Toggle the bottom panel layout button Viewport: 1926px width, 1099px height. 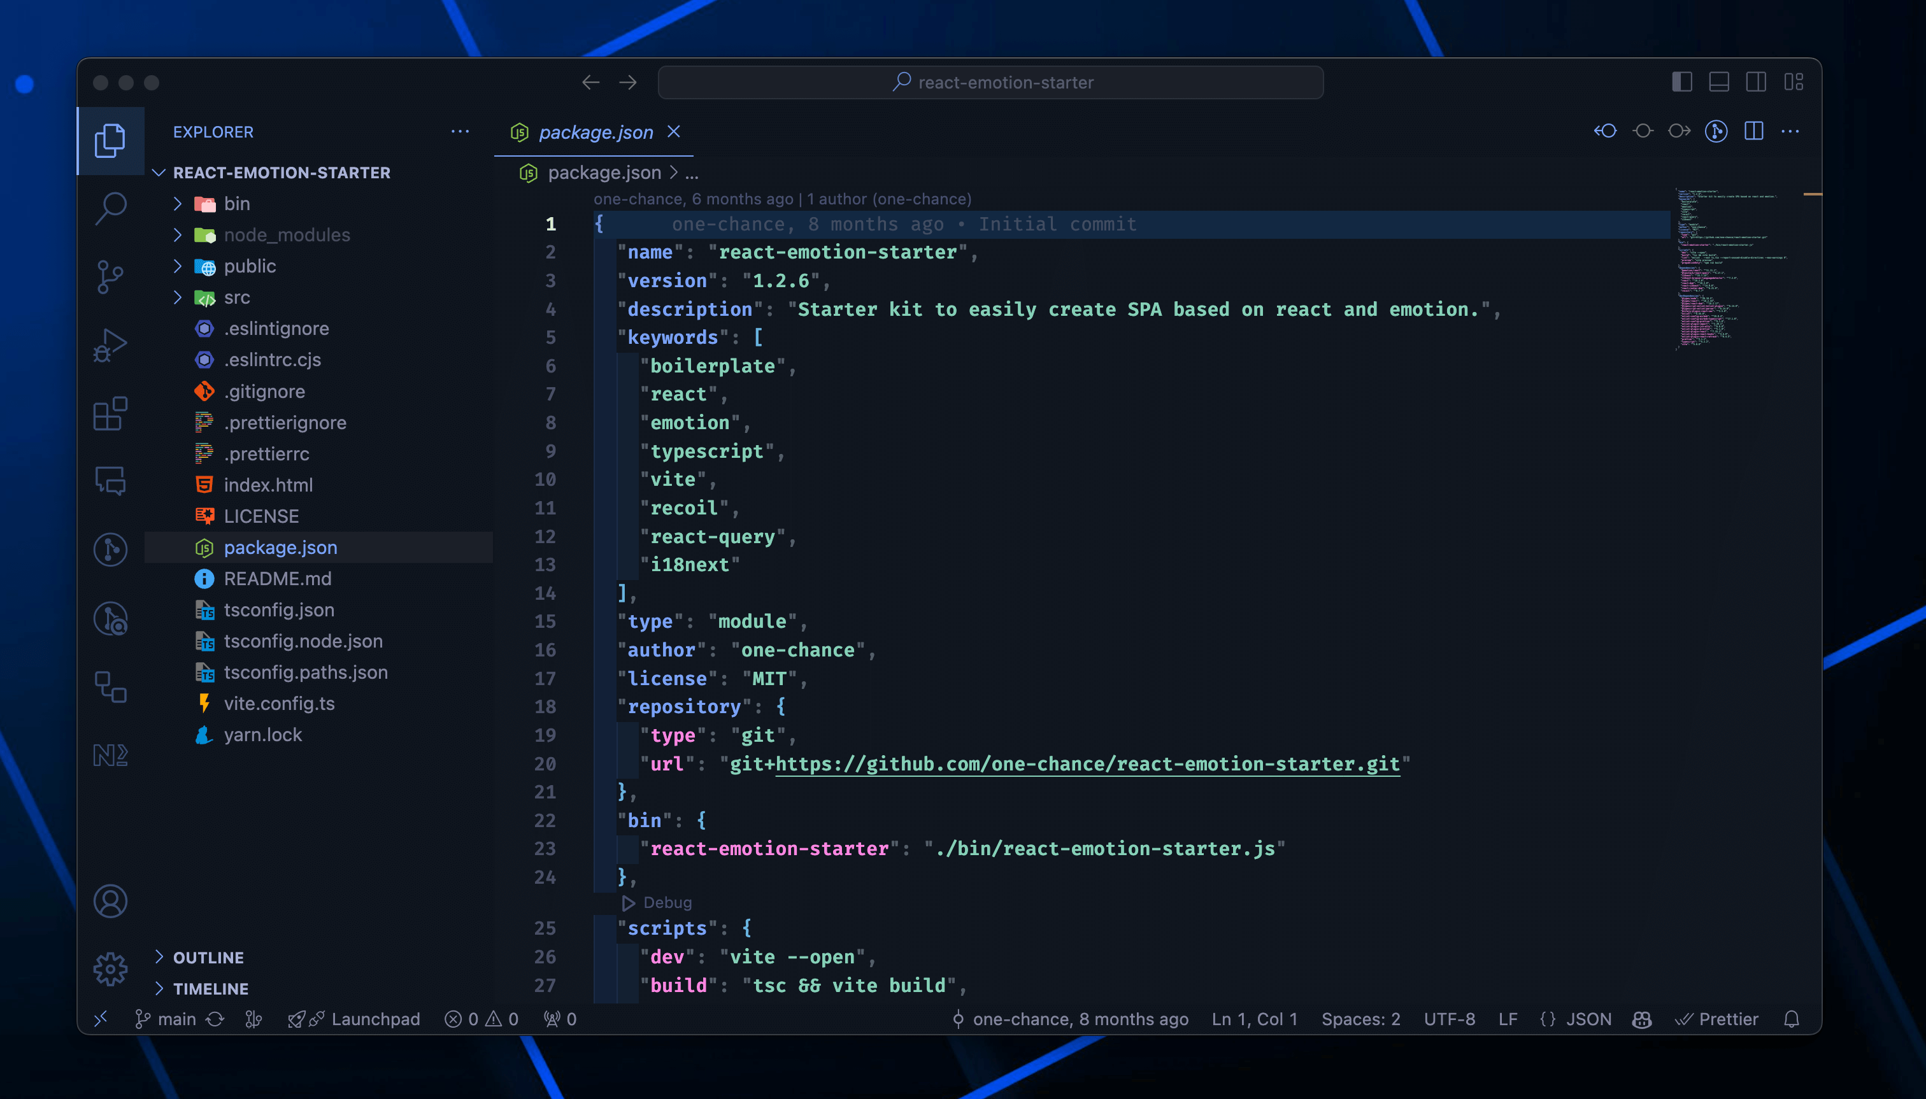pyautogui.click(x=1718, y=82)
